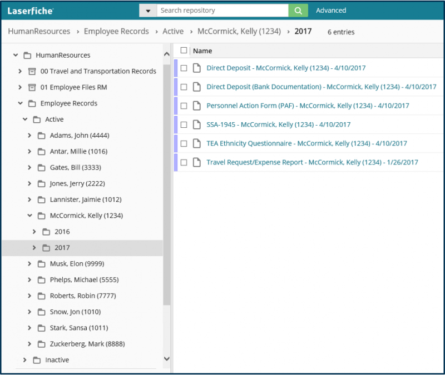Check the checkbox for Personnel Action Form (PAF)

coord(183,106)
